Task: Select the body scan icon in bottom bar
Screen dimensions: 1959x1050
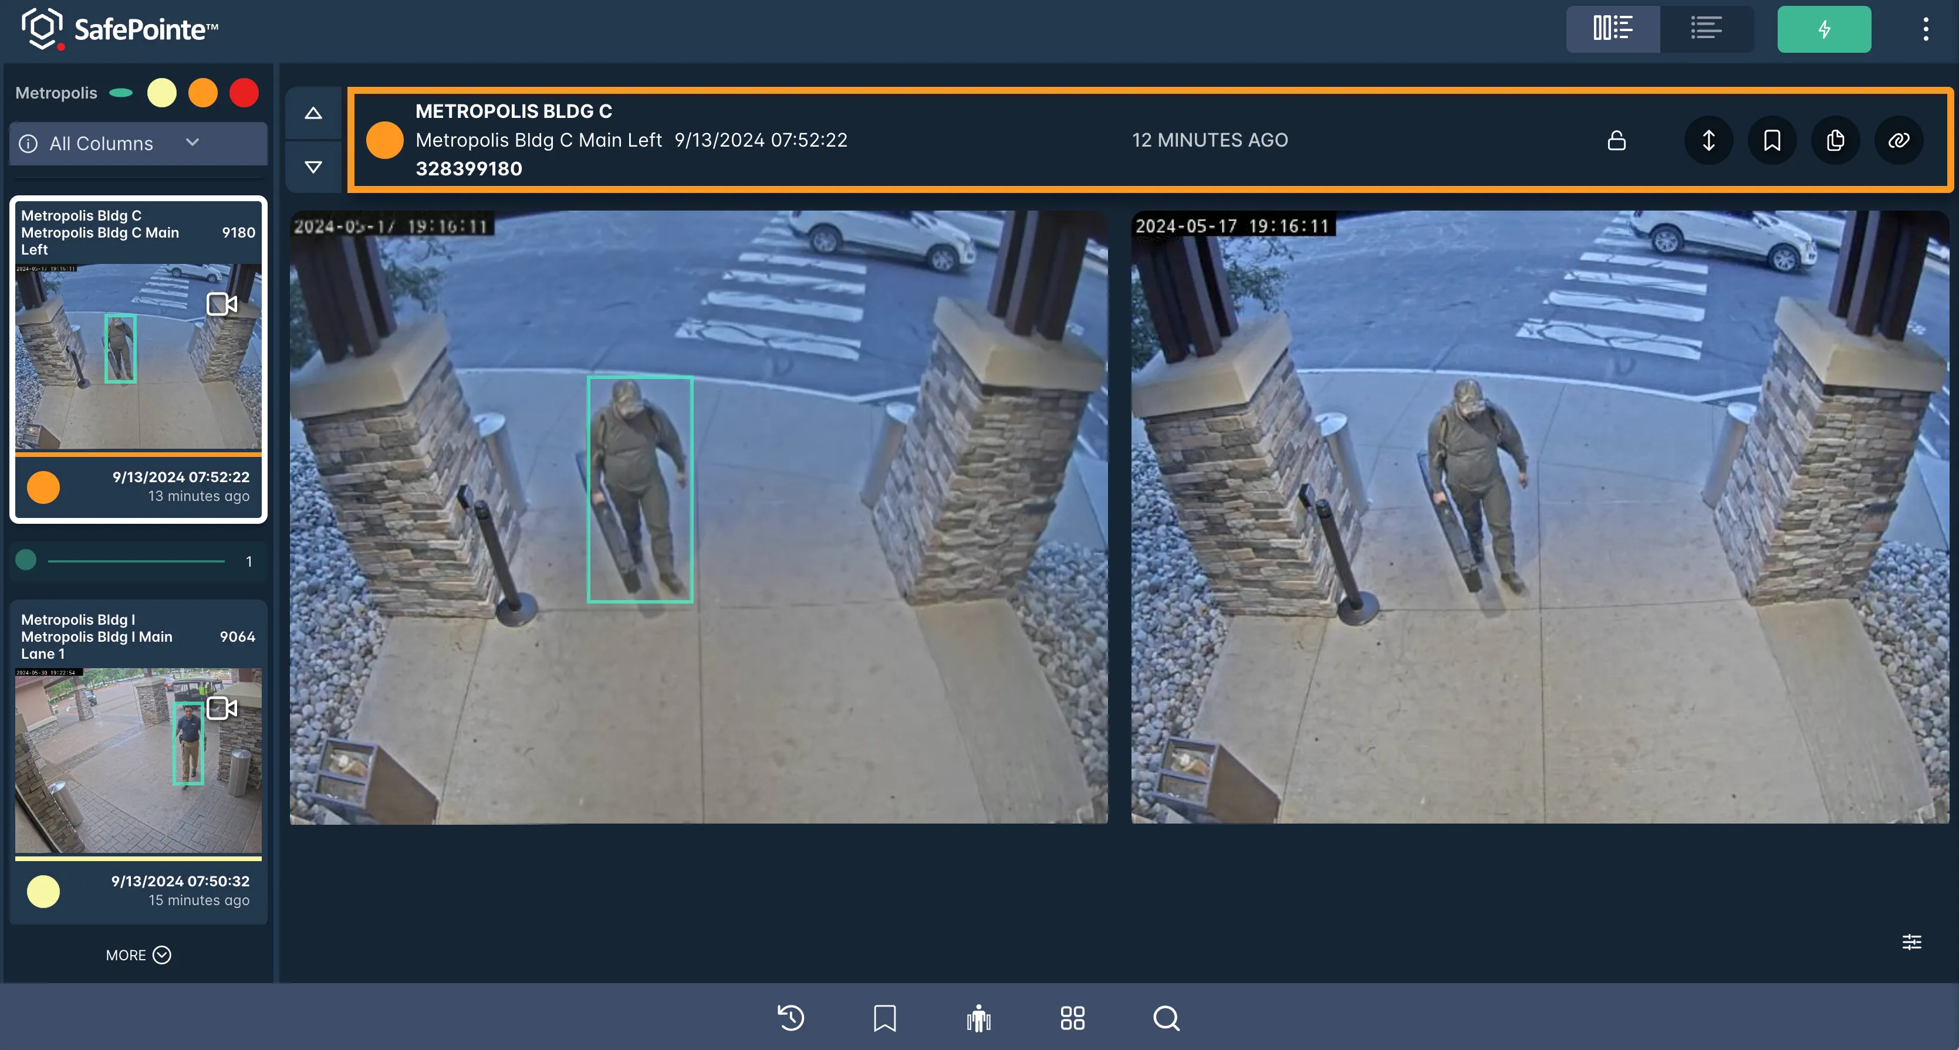Action: [978, 1019]
